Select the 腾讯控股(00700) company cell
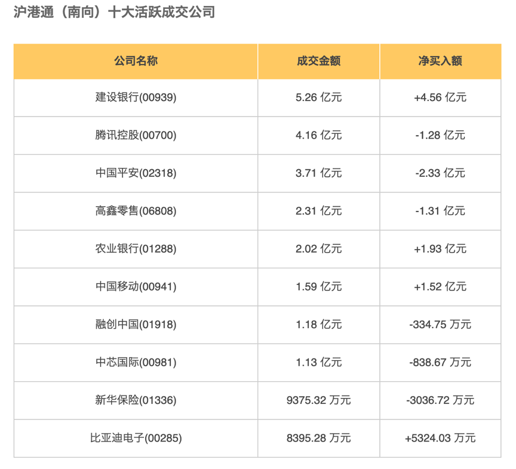 coord(136,135)
